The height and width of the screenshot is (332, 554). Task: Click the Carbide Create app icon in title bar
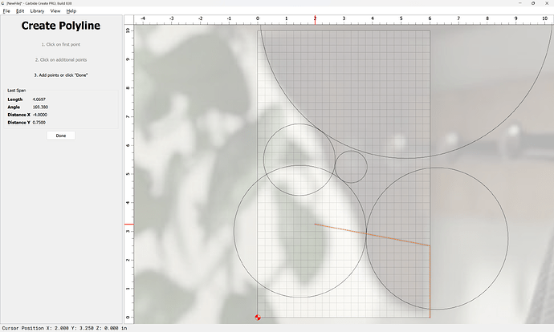[x=3, y=3]
